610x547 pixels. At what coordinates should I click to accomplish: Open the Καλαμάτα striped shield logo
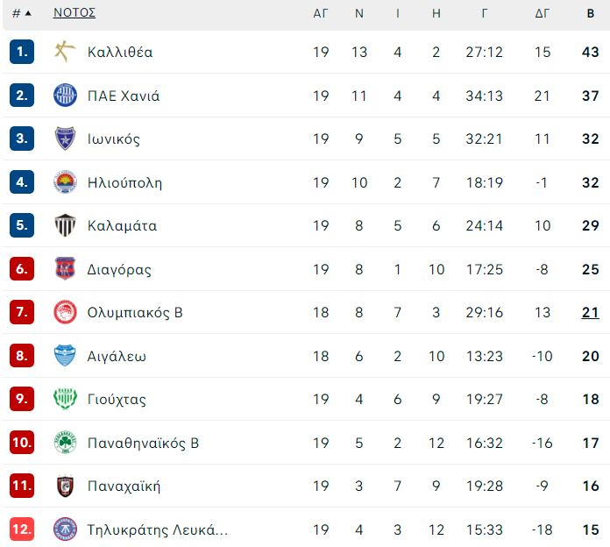click(65, 225)
